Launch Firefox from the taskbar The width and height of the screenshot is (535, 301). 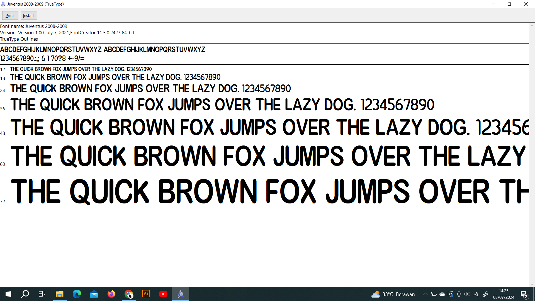pos(111,294)
